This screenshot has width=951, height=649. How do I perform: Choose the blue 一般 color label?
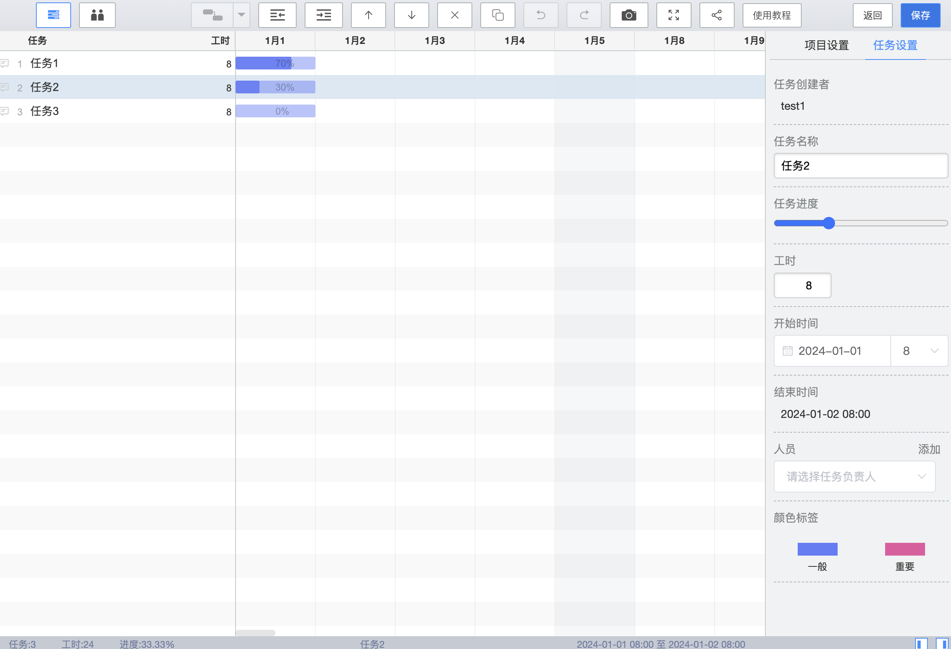click(x=817, y=549)
